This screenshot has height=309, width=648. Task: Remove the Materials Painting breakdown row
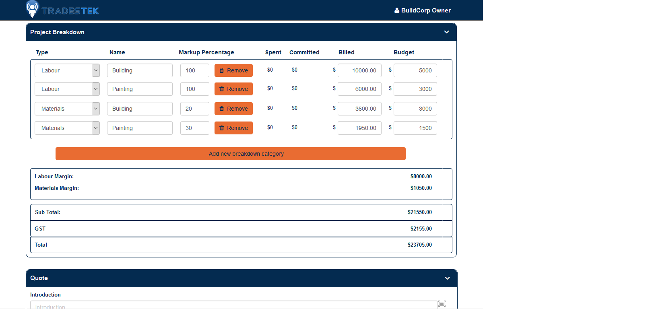point(233,128)
